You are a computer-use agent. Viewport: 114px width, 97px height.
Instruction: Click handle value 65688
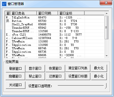coord(42,24)
